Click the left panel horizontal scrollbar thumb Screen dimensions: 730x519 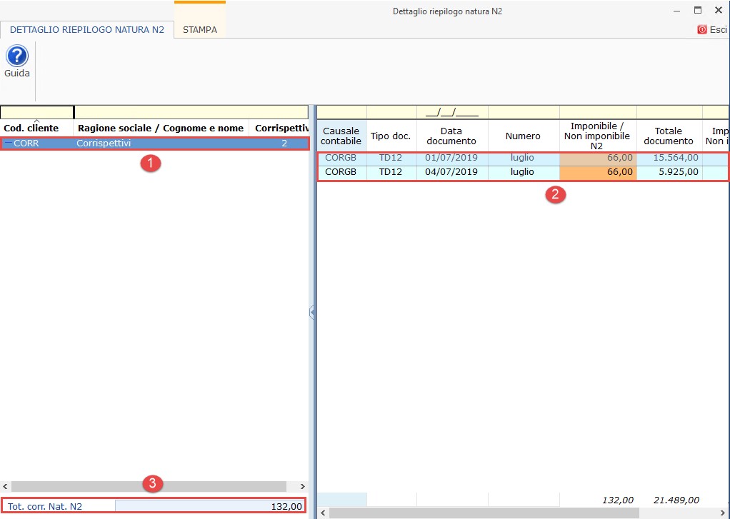[x=149, y=486]
